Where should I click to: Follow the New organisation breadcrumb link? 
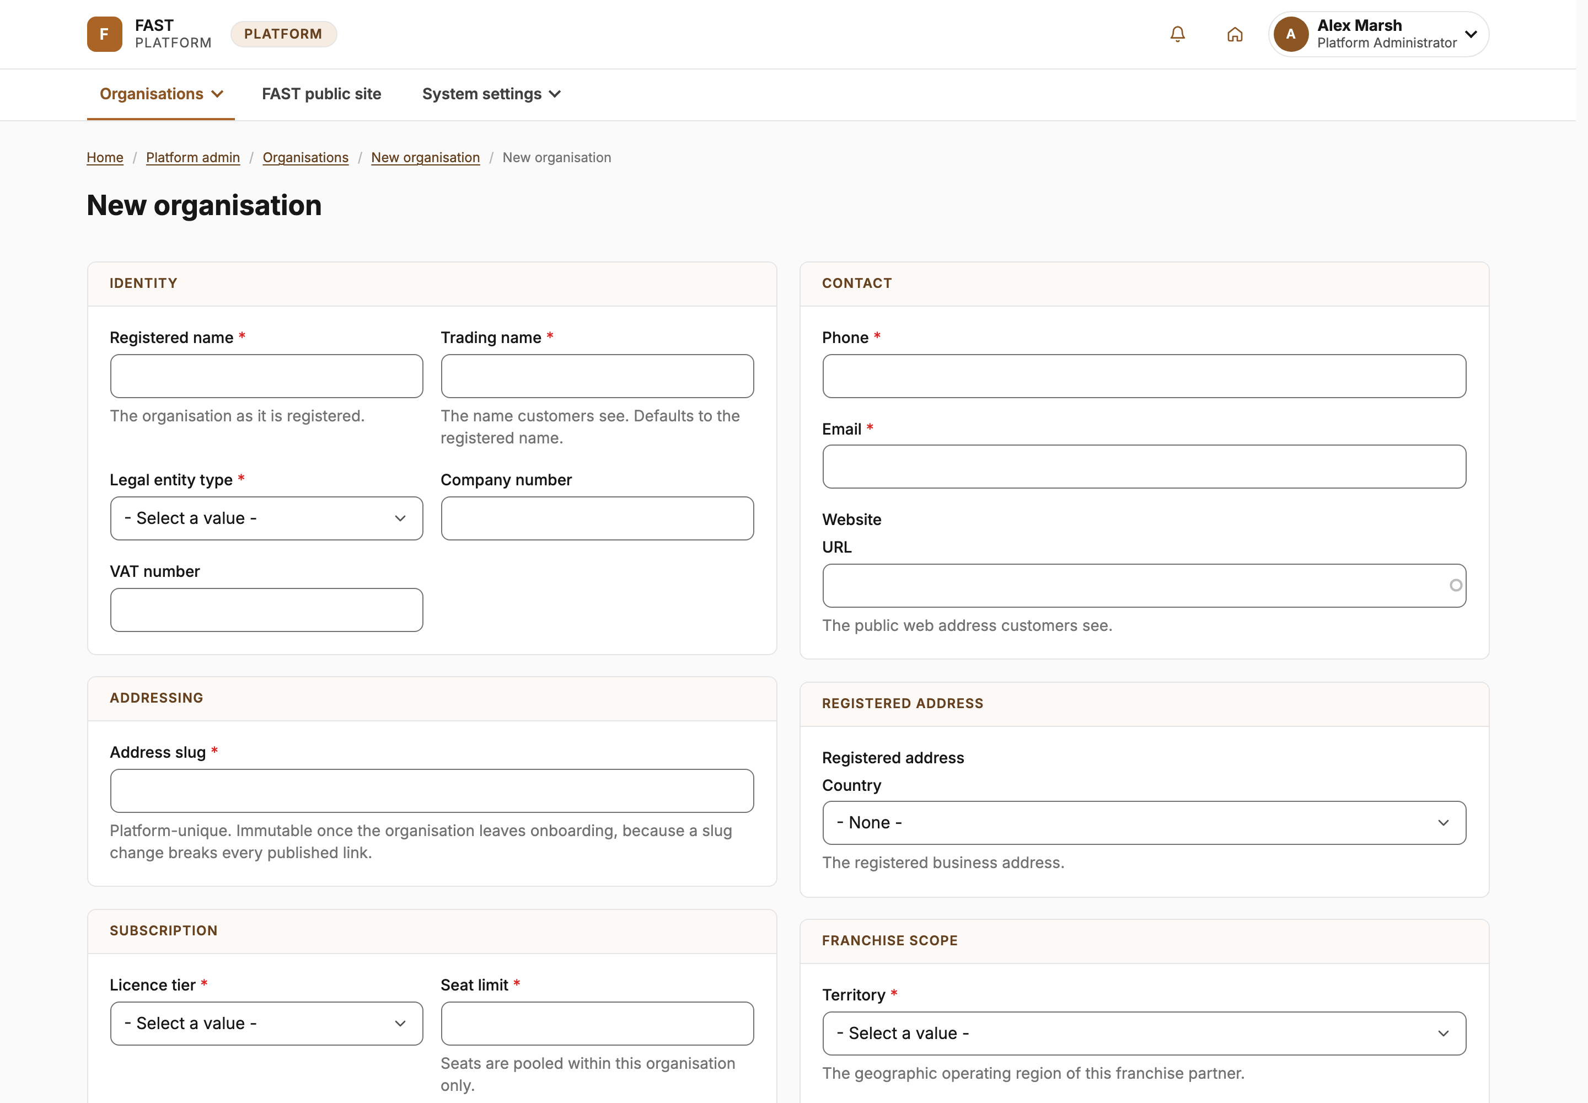coord(426,158)
